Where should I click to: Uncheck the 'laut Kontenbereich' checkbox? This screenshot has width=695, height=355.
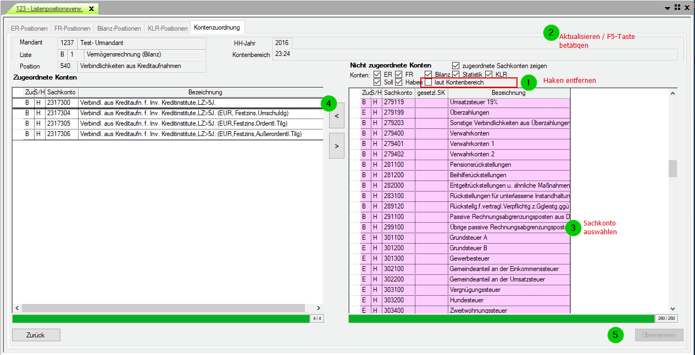tap(429, 82)
